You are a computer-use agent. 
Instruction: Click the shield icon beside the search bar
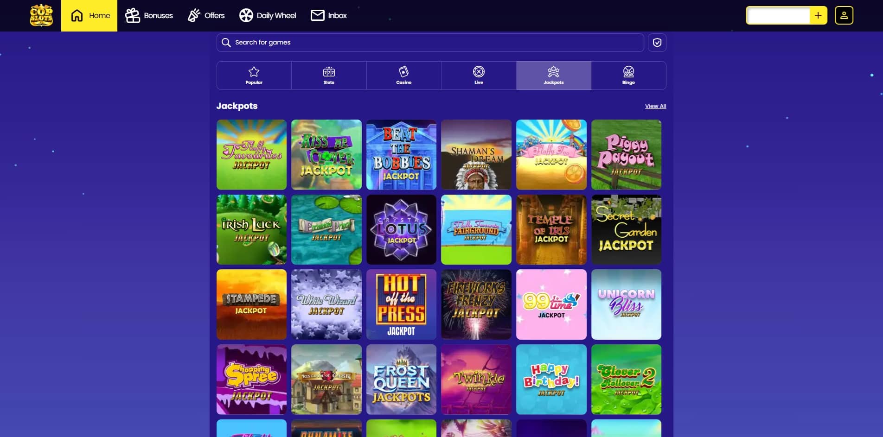[657, 42]
